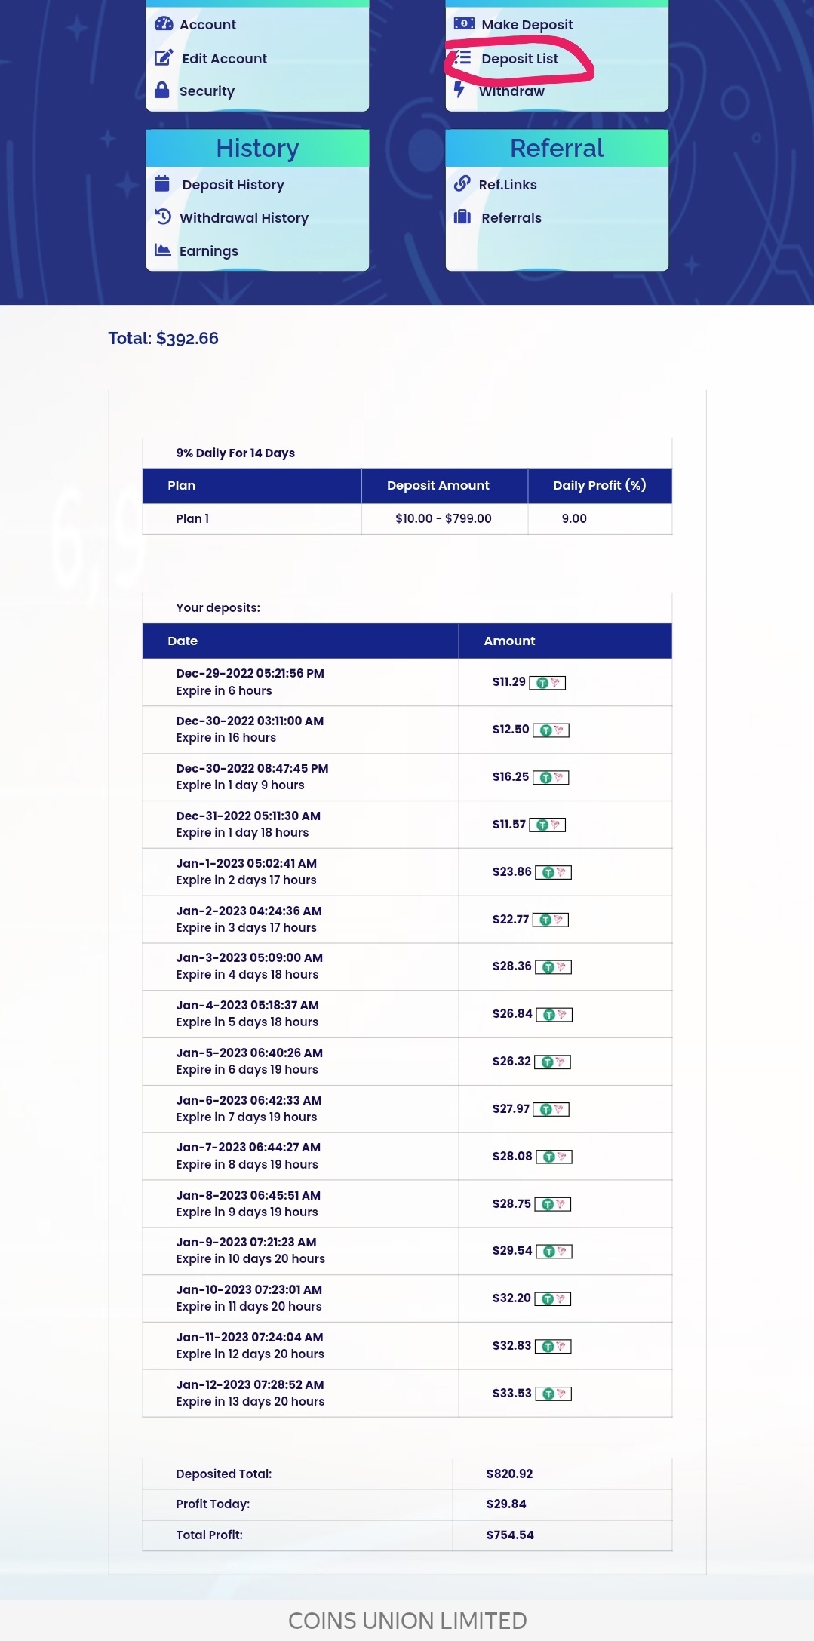The image size is (814, 1641).
Task: Select the Referrals link
Action: (511, 218)
